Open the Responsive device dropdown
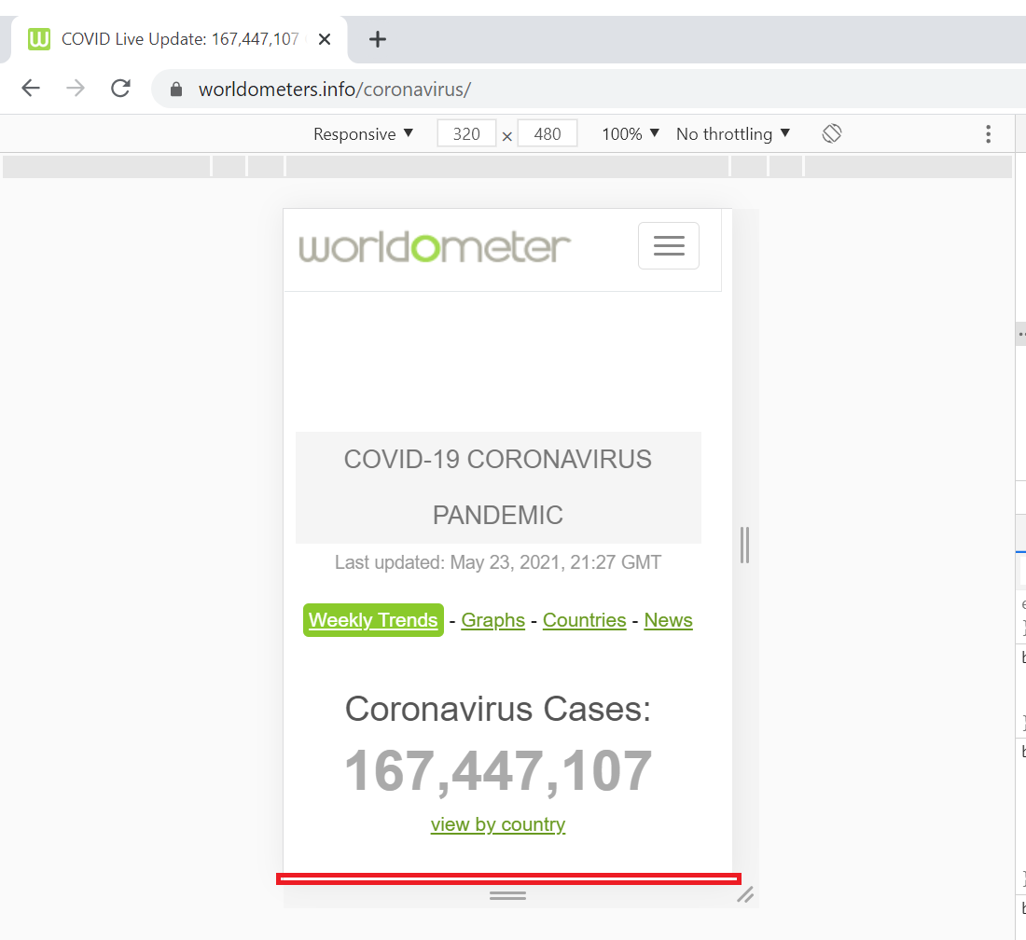1026x940 pixels. [x=363, y=134]
